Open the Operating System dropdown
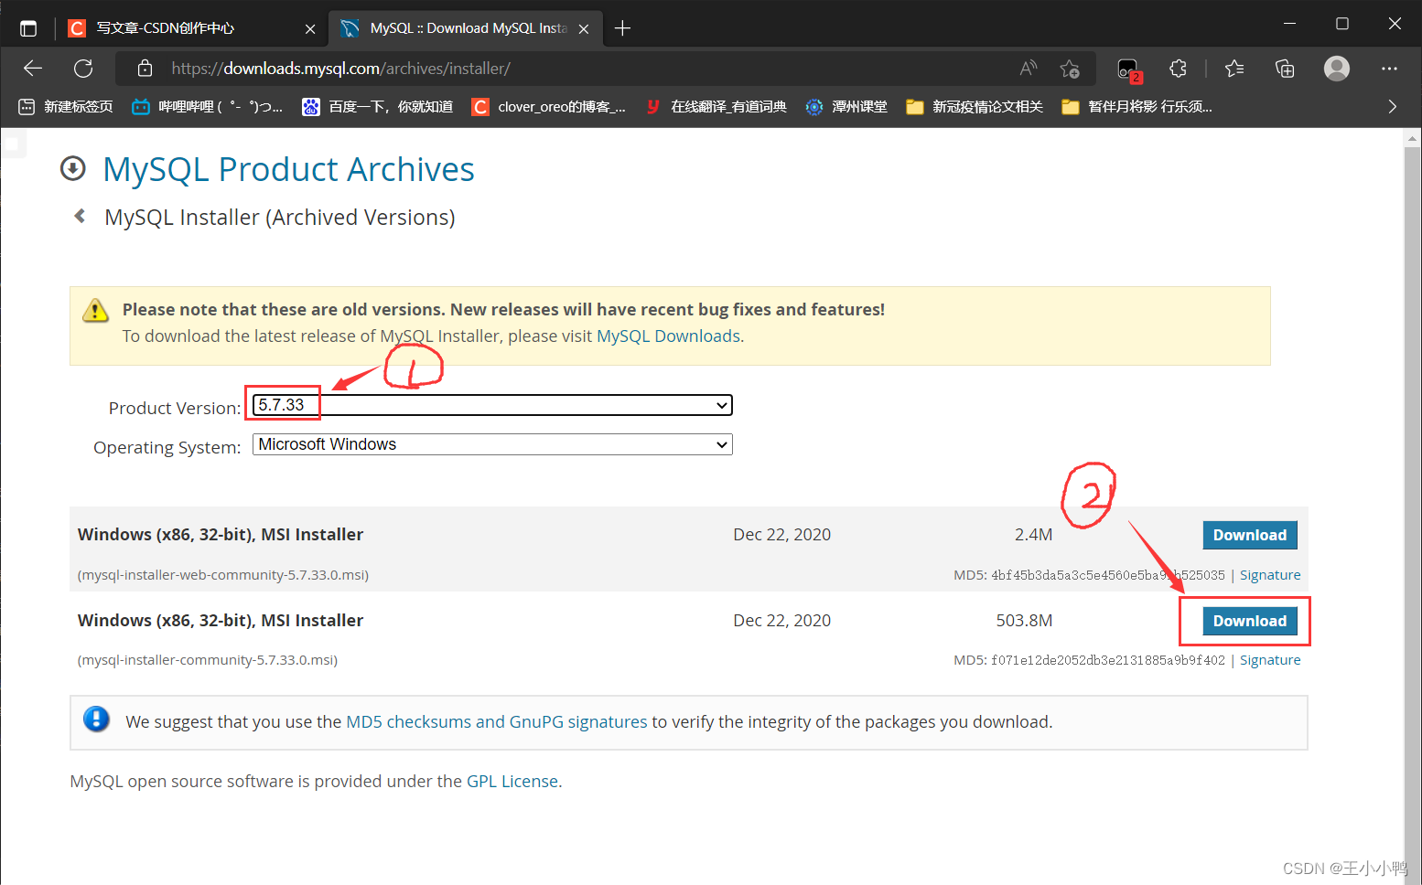The image size is (1422, 885). pos(492,444)
